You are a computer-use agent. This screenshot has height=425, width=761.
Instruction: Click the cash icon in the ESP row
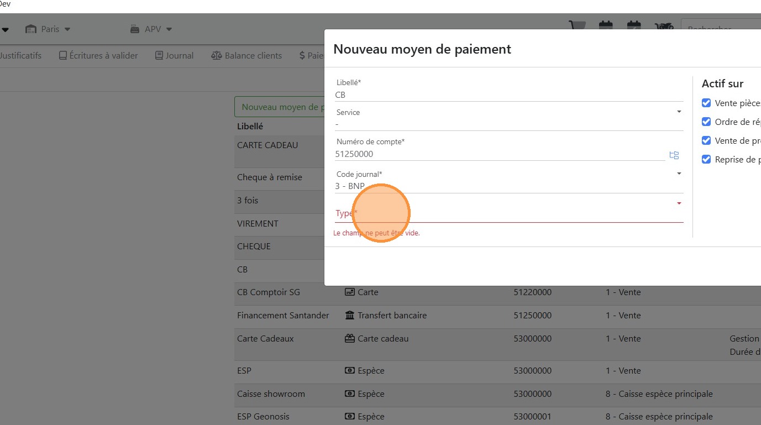[349, 371]
